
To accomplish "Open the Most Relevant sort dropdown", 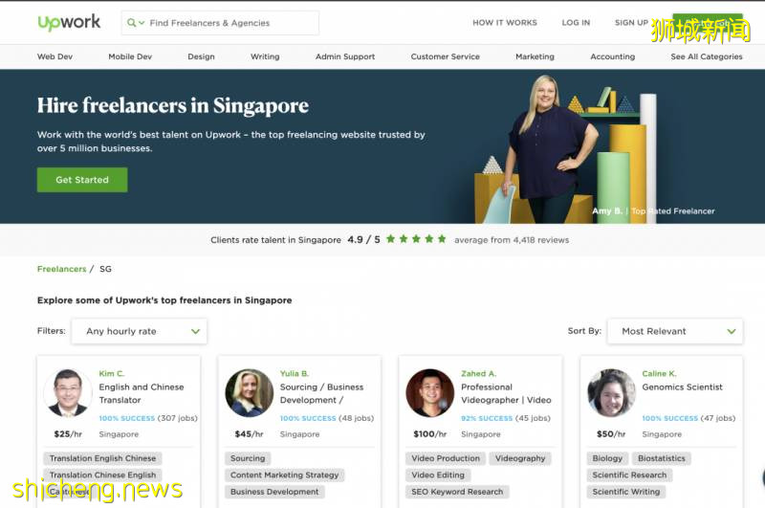I will click(674, 331).
